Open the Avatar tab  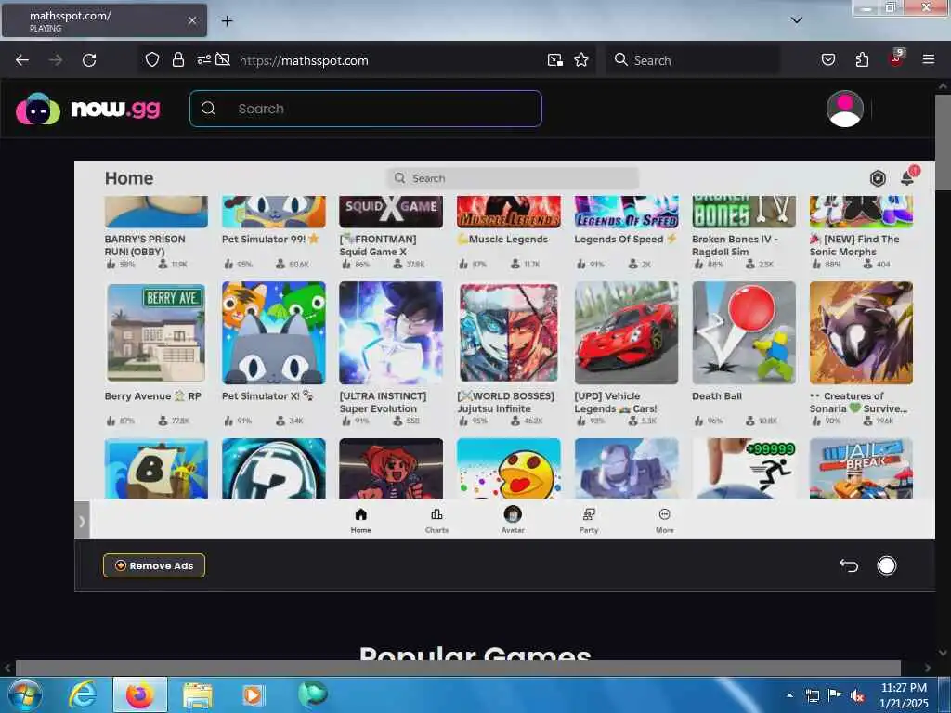[513, 521]
